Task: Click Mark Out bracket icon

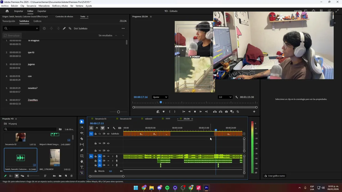Action: [x=175, y=112]
